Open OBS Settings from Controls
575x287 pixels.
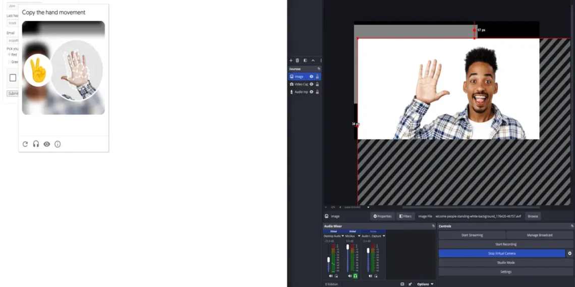(506, 271)
